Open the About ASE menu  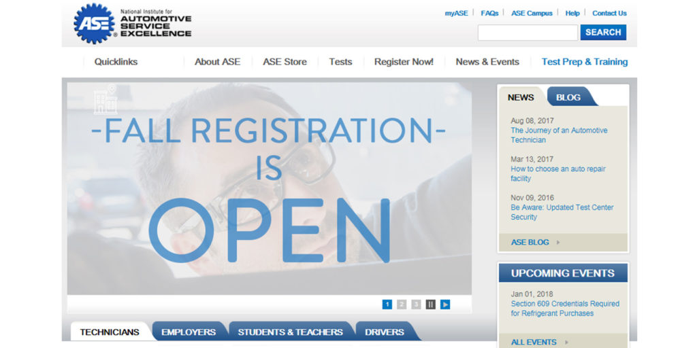[217, 62]
